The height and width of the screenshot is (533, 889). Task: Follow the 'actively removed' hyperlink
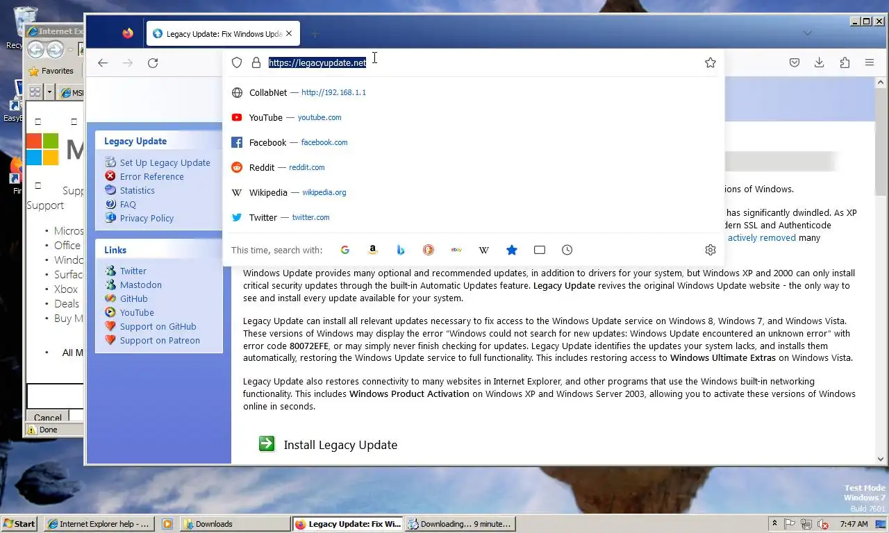tap(762, 237)
